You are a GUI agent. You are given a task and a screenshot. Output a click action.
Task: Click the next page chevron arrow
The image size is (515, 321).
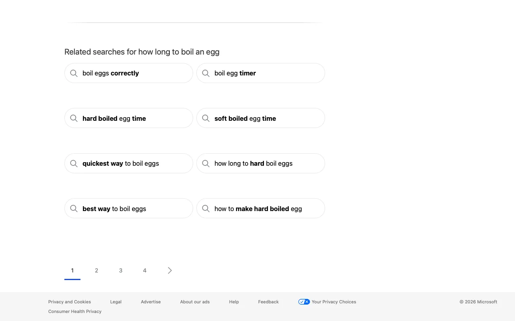point(170,270)
